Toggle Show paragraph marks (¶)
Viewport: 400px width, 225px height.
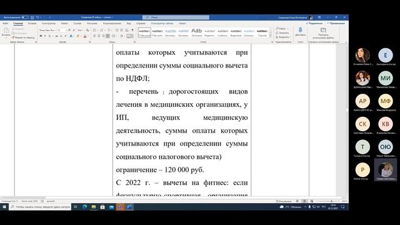pos(132,30)
